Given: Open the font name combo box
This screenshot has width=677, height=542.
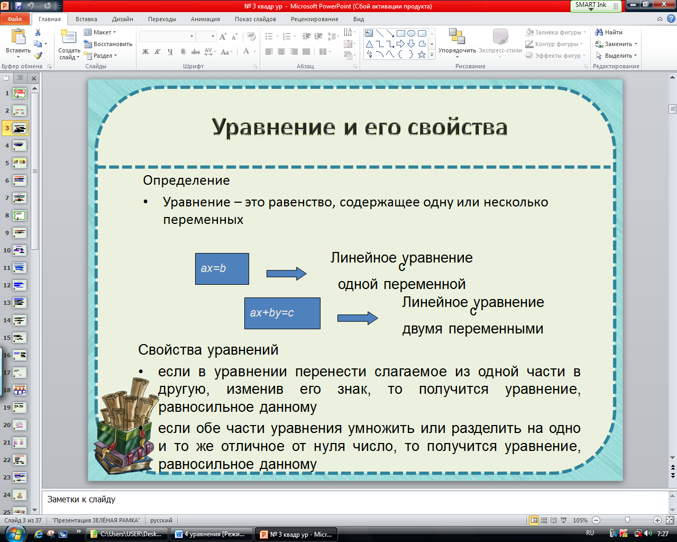Looking at the screenshot, I should point(167,37).
